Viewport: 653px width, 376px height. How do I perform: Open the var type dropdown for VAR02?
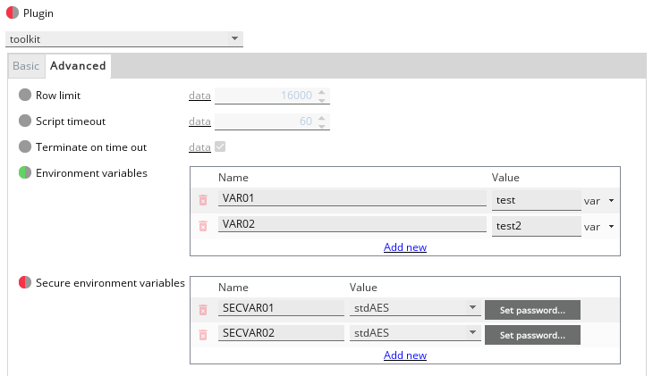tap(599, 227)
